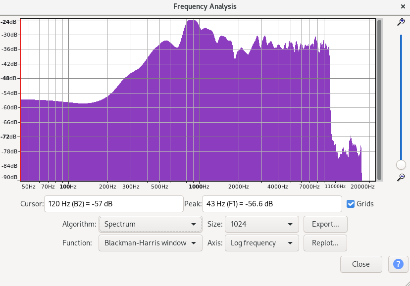Click the -90dB label on level axis
The height and width of the screenshot is (286, 410).
[x=9, y=177]
